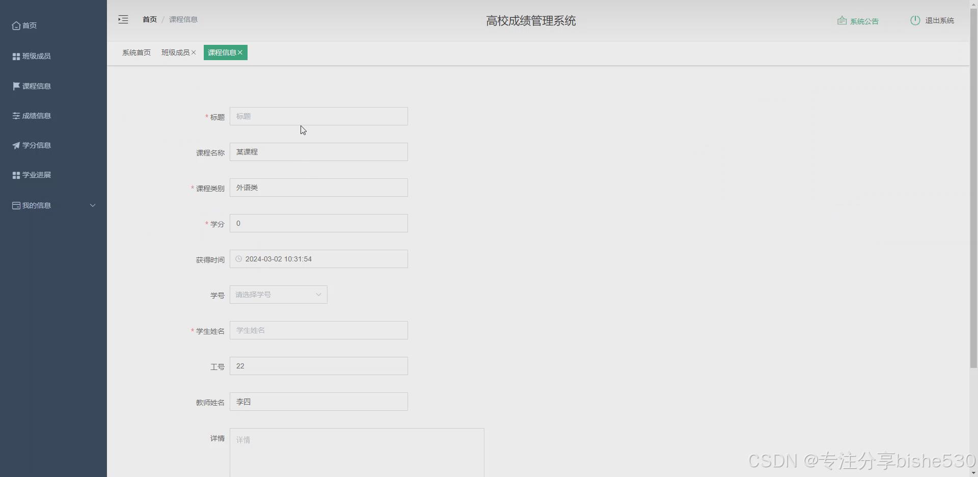Click the grid icon beside 班级成员
The height and width of the screenshot is (477, 978).
(16, 56)
